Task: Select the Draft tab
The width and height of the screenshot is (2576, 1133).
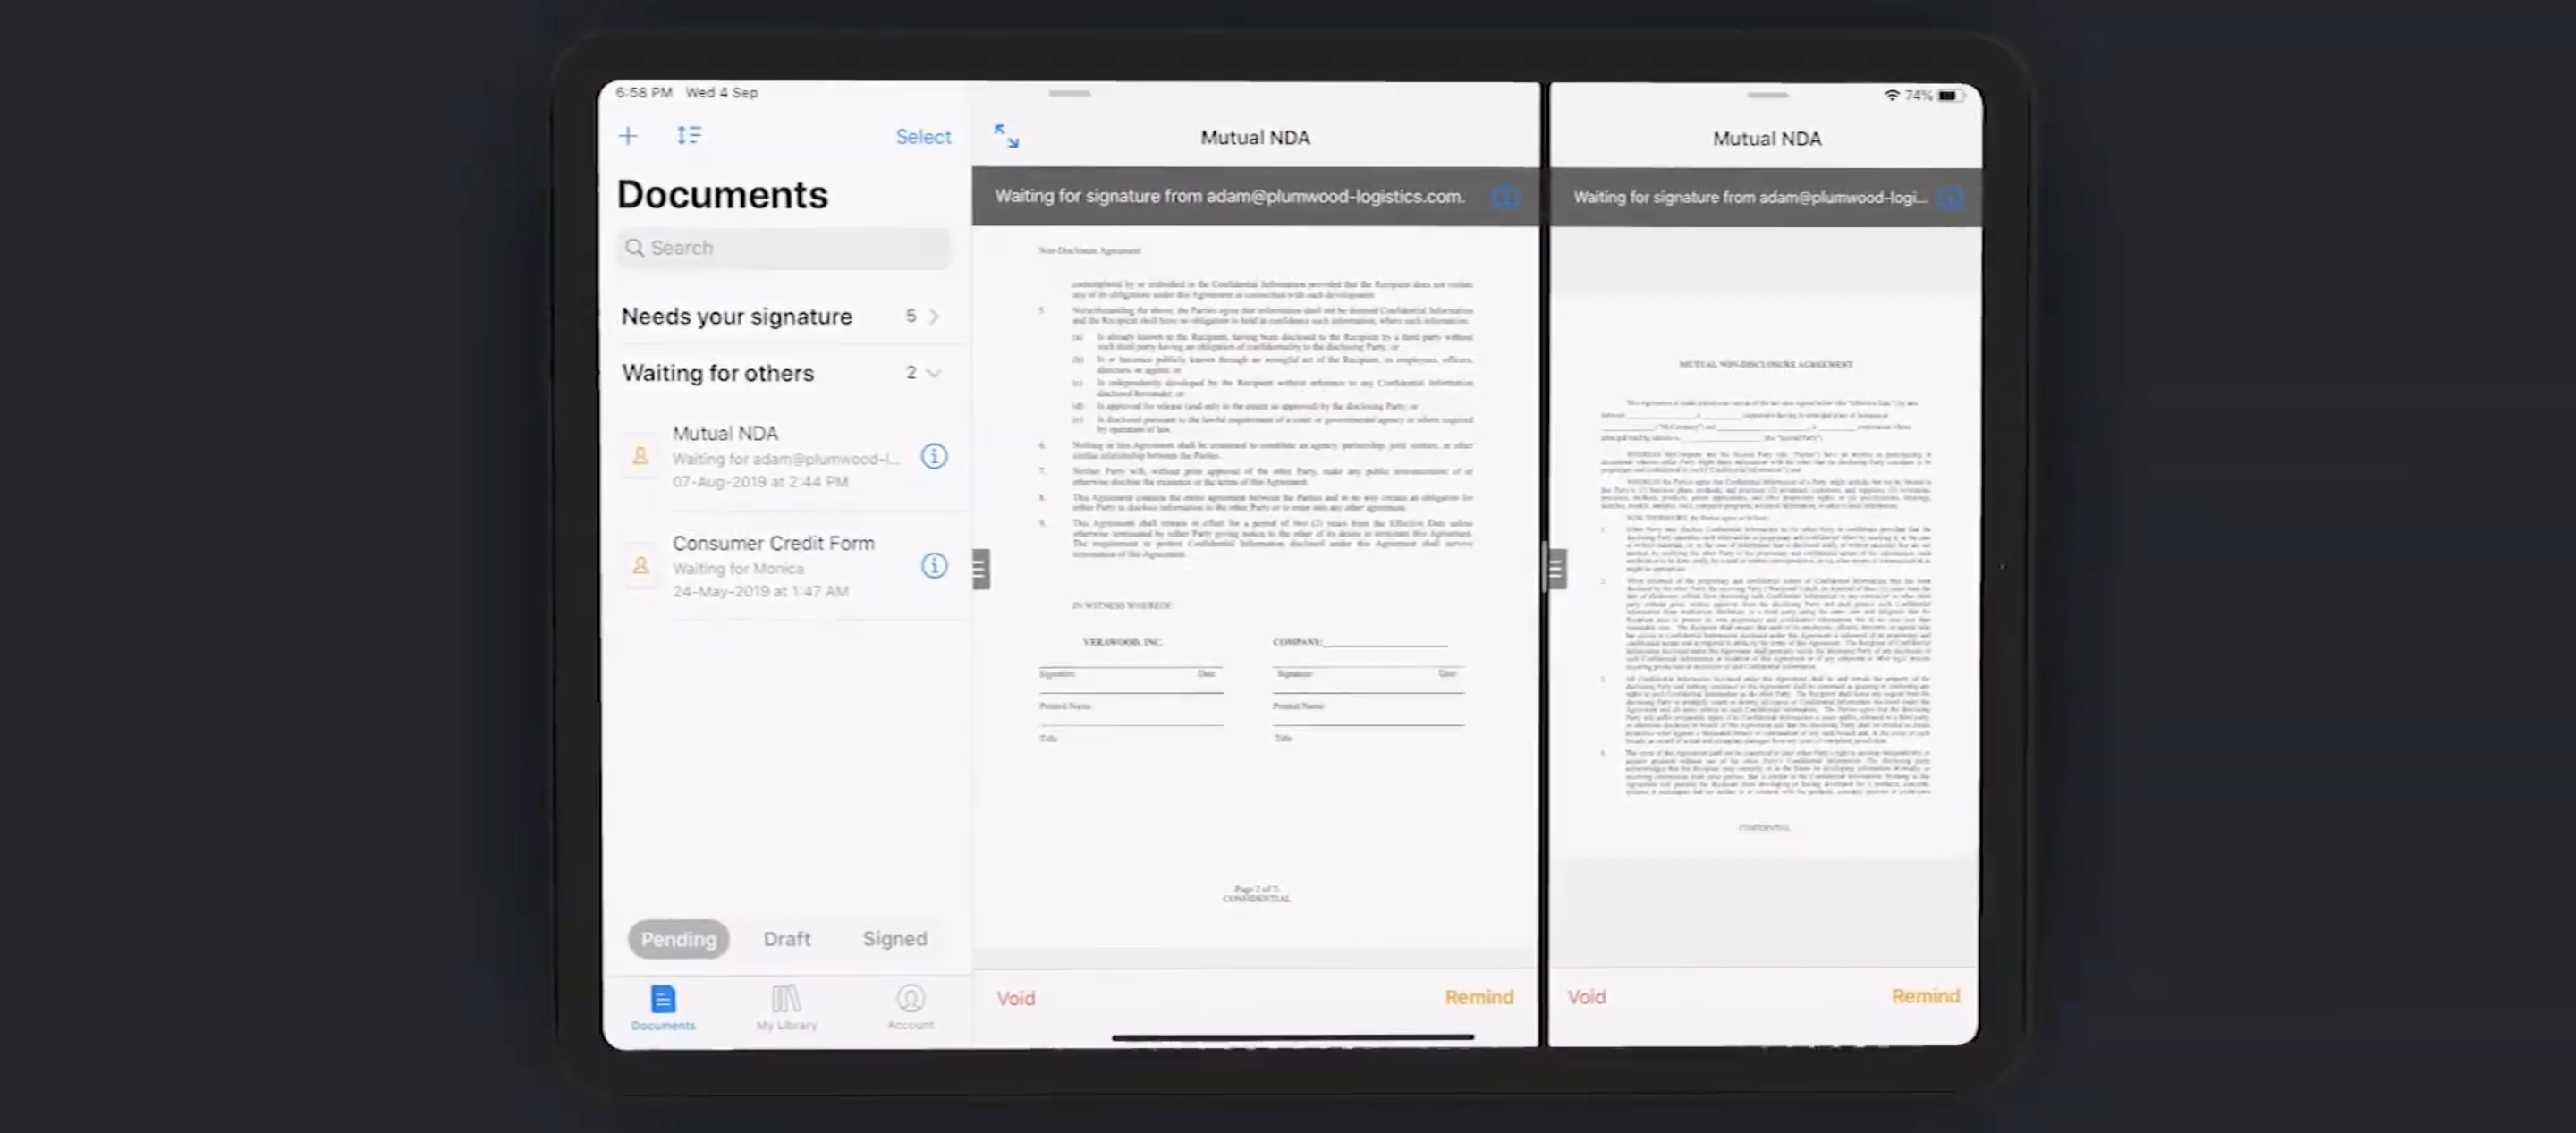Action: pyautogui.click(x=787, y=939)
